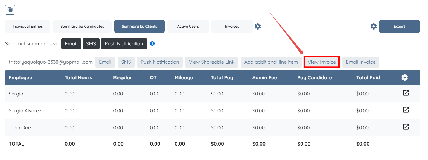
Task: Open Sergio Alvarez's external link icon
Action: coord(406,110)
